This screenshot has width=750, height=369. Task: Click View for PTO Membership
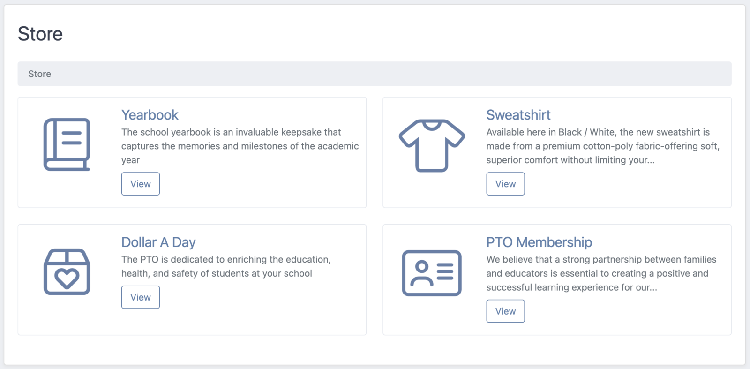pyautogui.click(x=505, y=311)
